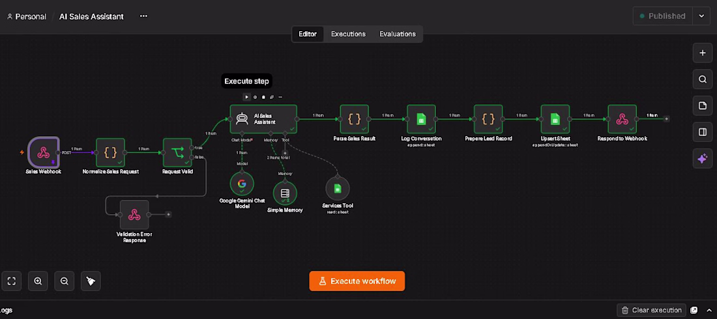Image resolution: width=717 pixels, height=319 pixels.
Task: Switch to the Editor tab
Action: point(308,34)
